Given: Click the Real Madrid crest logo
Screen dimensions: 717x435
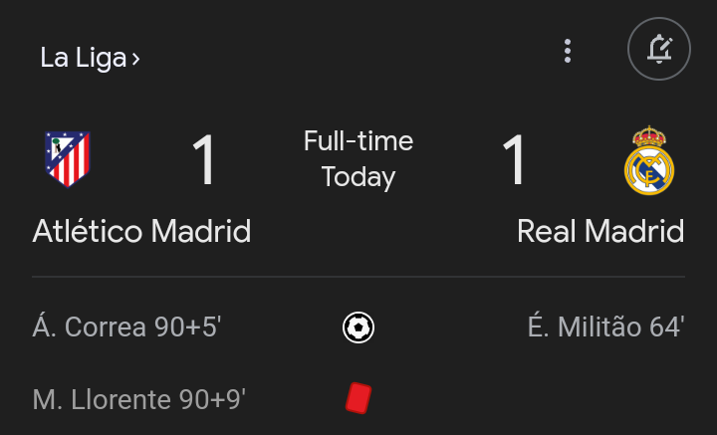Looking at the screenshot, I should pos(649,160).
